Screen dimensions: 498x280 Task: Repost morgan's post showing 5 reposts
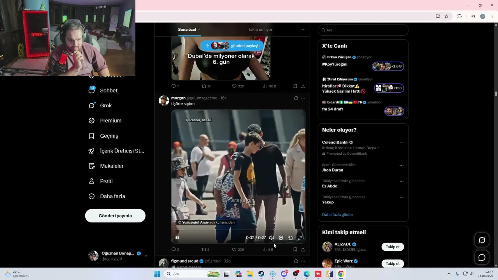click(205, 249)
